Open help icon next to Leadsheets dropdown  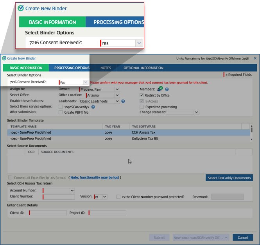(x=123, y=101)
